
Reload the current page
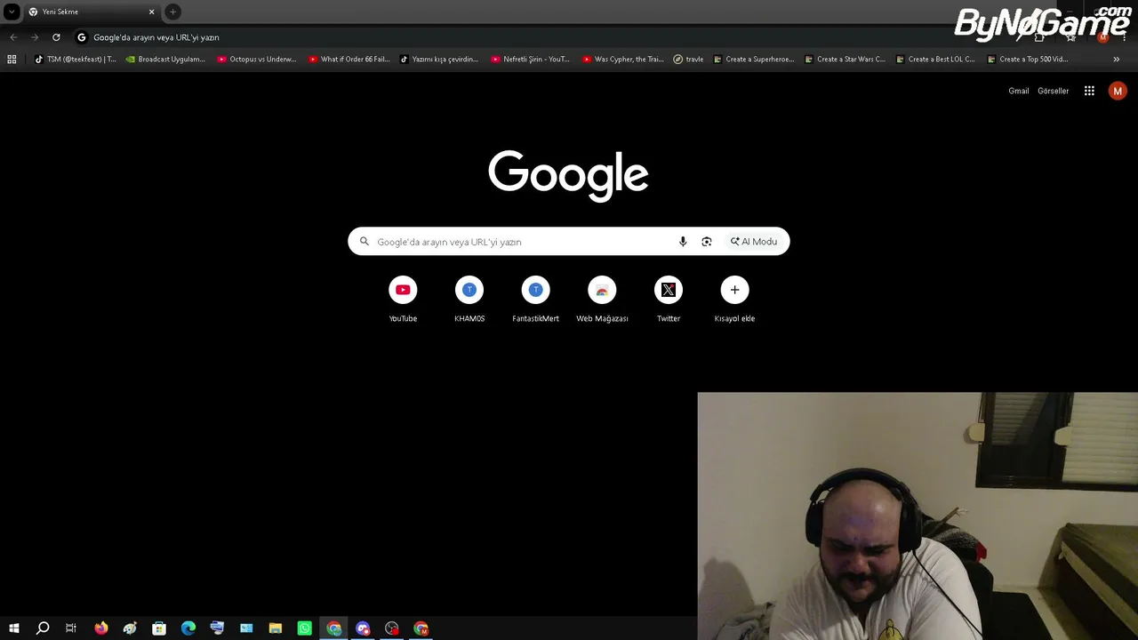pos(56,37)
